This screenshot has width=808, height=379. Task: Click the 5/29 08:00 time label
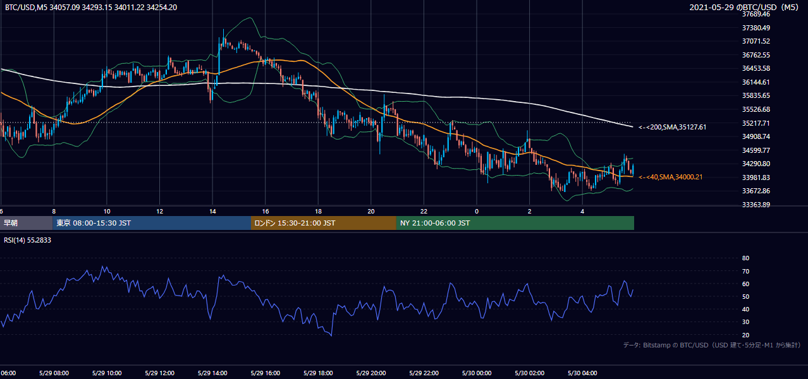(54, 373)
